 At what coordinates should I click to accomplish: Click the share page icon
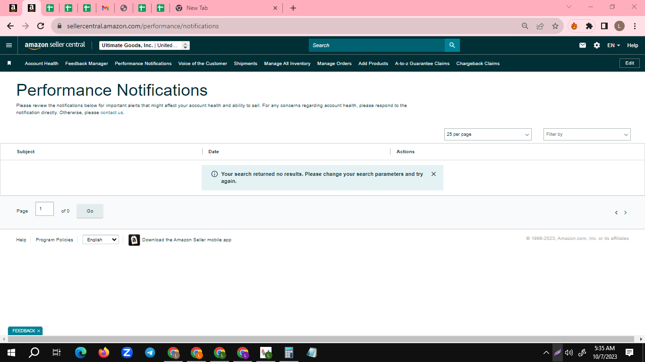pyautogui.click(x=540, y=26)
